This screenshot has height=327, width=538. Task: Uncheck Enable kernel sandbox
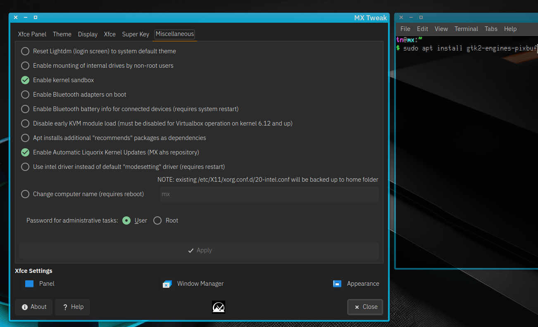[25, 80]
